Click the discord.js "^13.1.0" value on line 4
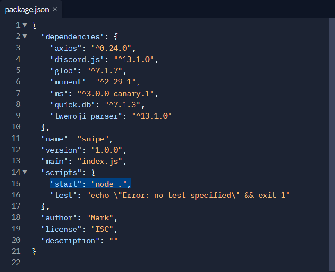 [134, 59]
